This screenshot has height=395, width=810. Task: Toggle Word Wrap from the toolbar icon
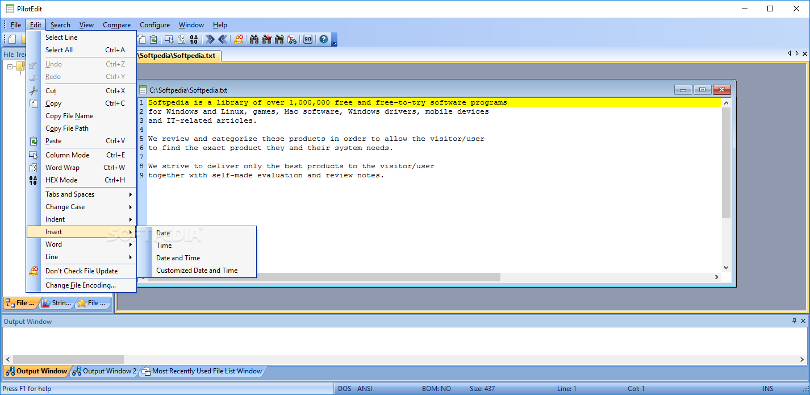coord(181,39)
